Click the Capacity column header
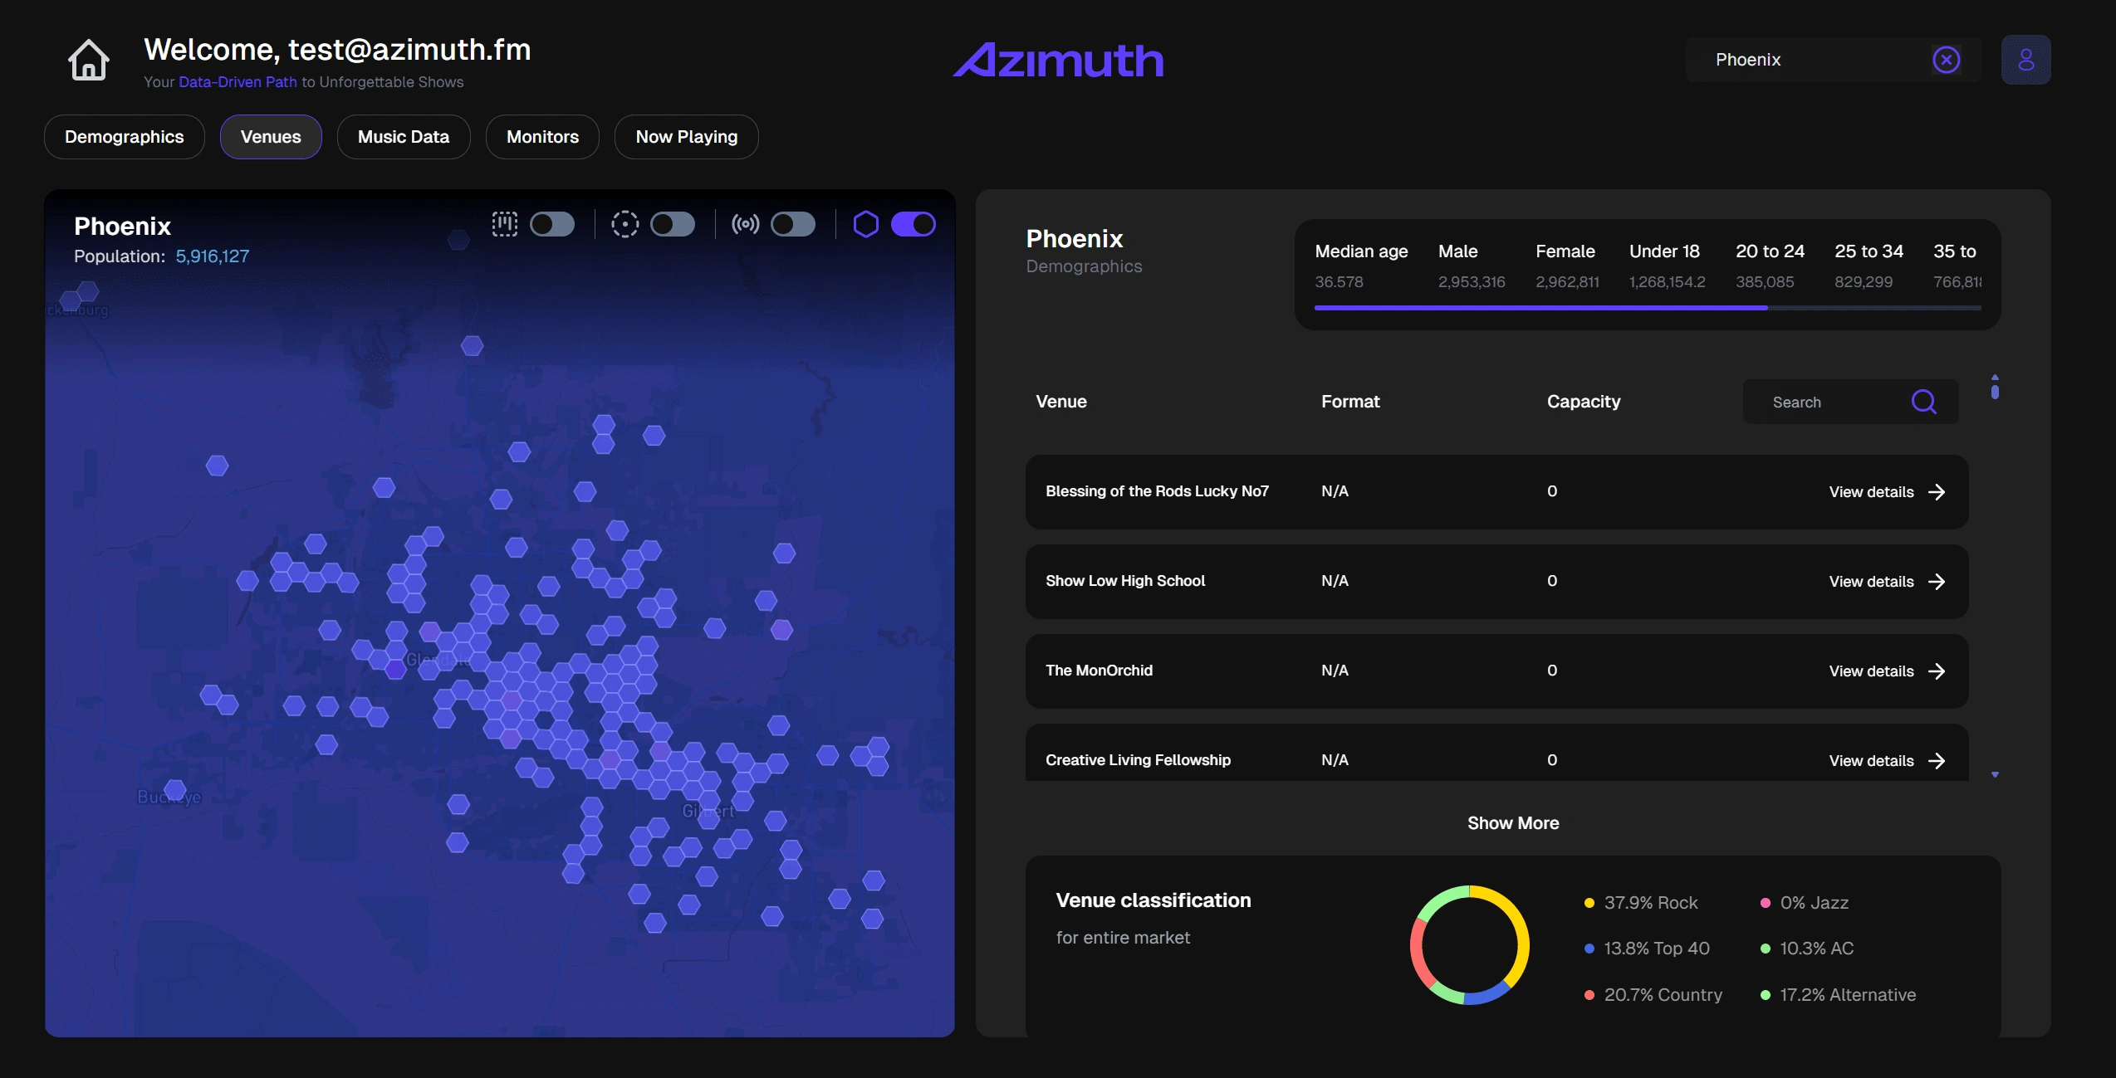 (x=1584, y=402)
